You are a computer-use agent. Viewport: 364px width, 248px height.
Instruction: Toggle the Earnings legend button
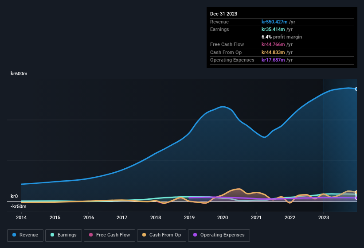[x=63, y=235]
